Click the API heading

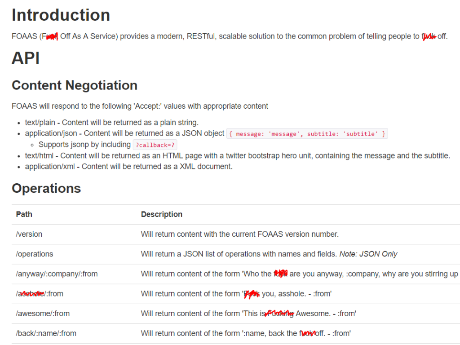(x=26, y=58)
